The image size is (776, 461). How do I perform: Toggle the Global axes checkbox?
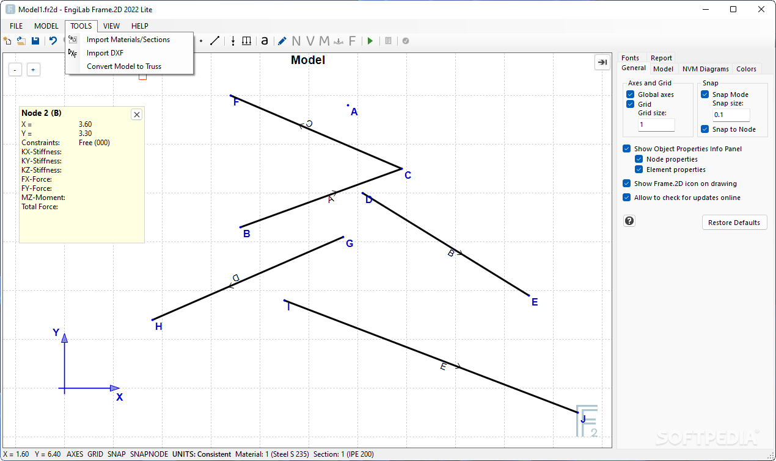(631, 95)
